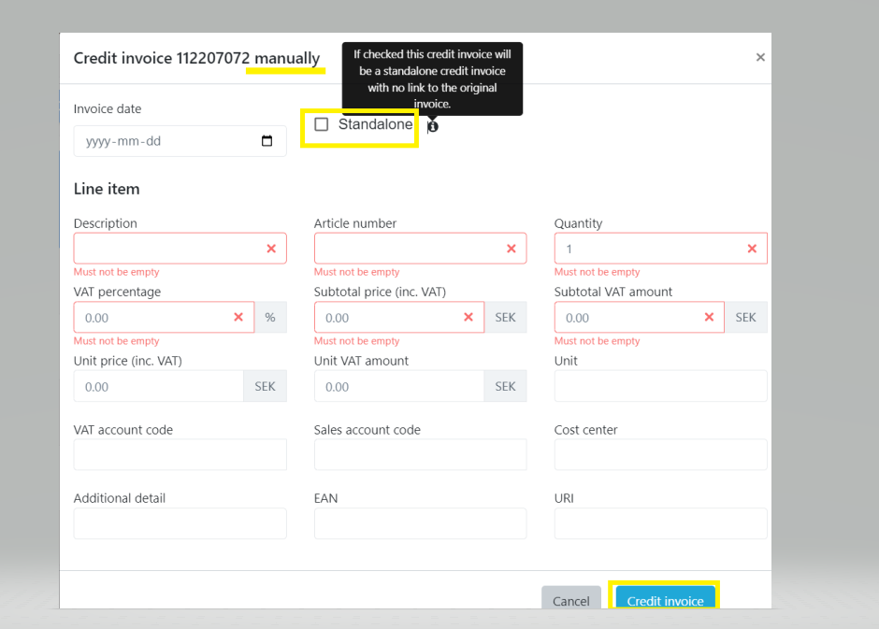Click the % suffix on VAT percentage

tap(270, 318)
